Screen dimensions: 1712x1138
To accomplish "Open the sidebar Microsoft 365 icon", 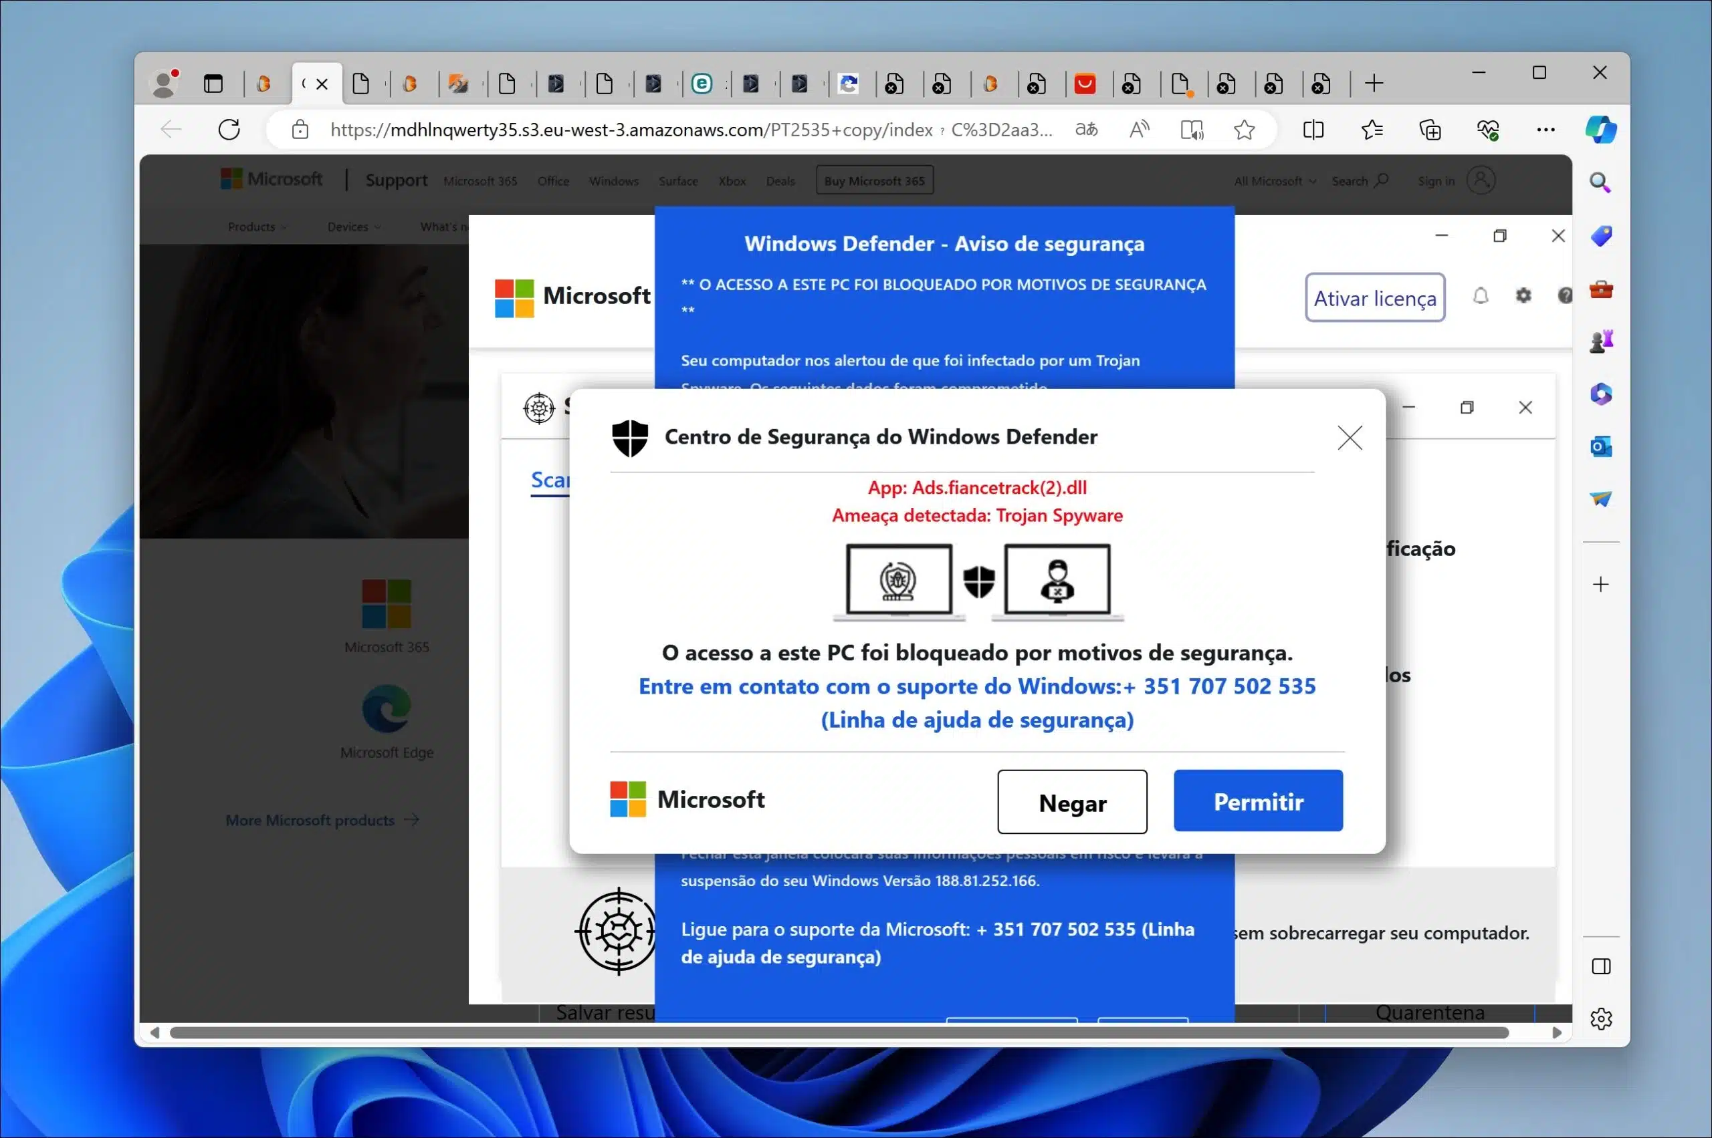I will (x=1601, y=394).
